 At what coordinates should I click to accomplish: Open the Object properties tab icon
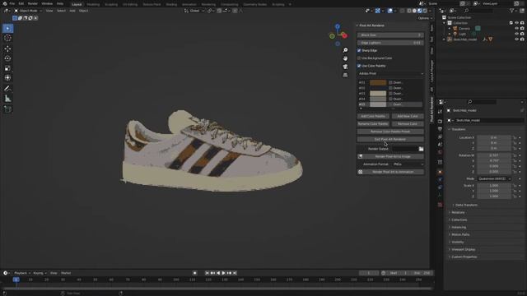[x=440, y=172]
